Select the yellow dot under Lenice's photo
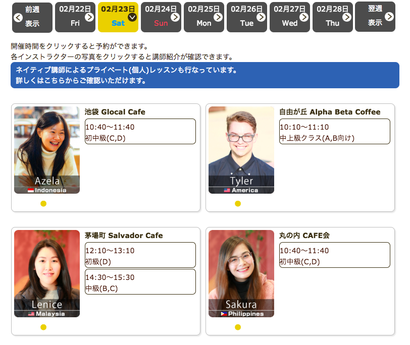 43,327
